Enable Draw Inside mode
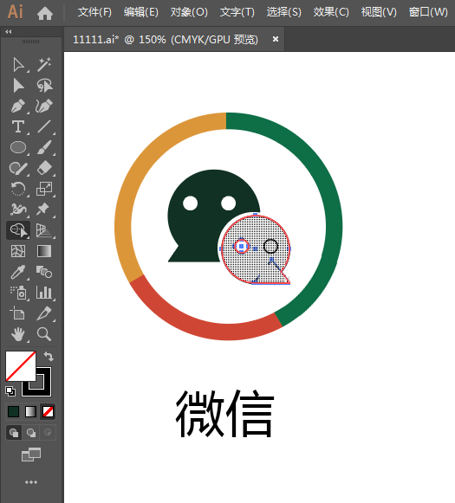Screen dimensions: 455x503 click(x=48, y=433)
